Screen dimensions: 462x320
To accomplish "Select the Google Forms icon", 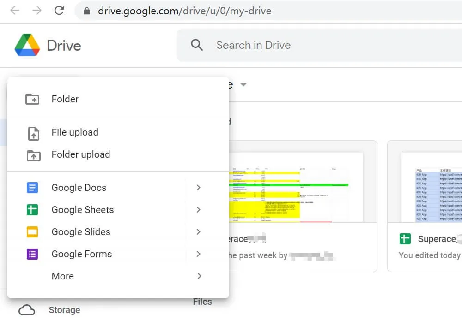I will [x=32, y=254].
